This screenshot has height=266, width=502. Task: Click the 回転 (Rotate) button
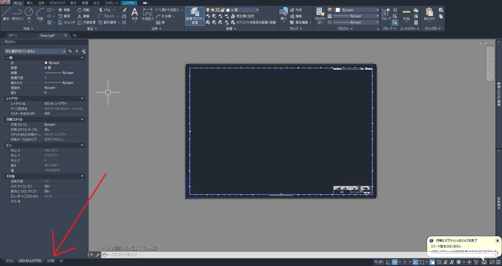83,10
